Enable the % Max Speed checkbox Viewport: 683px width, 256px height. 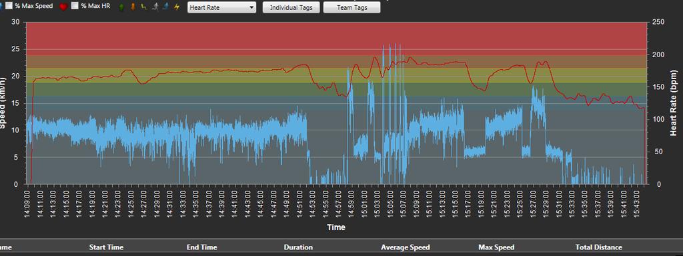[9, 6]
